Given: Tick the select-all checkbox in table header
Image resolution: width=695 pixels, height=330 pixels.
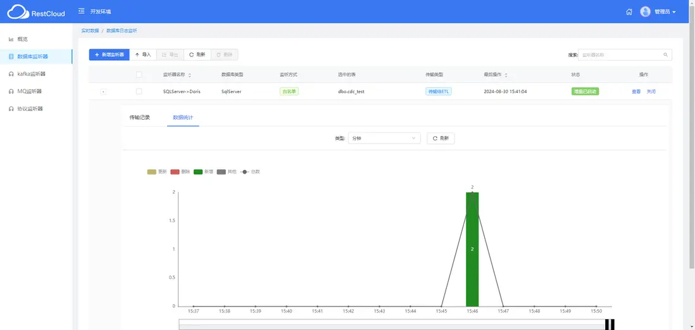Looking at the screenshot, I should (x=139, y=75).
